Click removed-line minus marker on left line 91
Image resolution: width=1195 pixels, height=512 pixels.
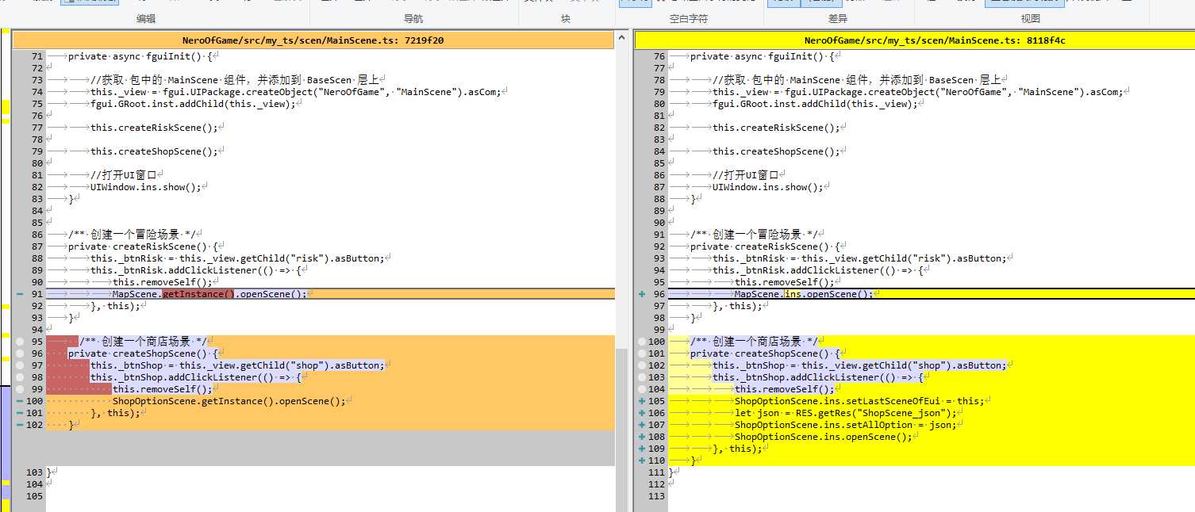pos(19,294)
